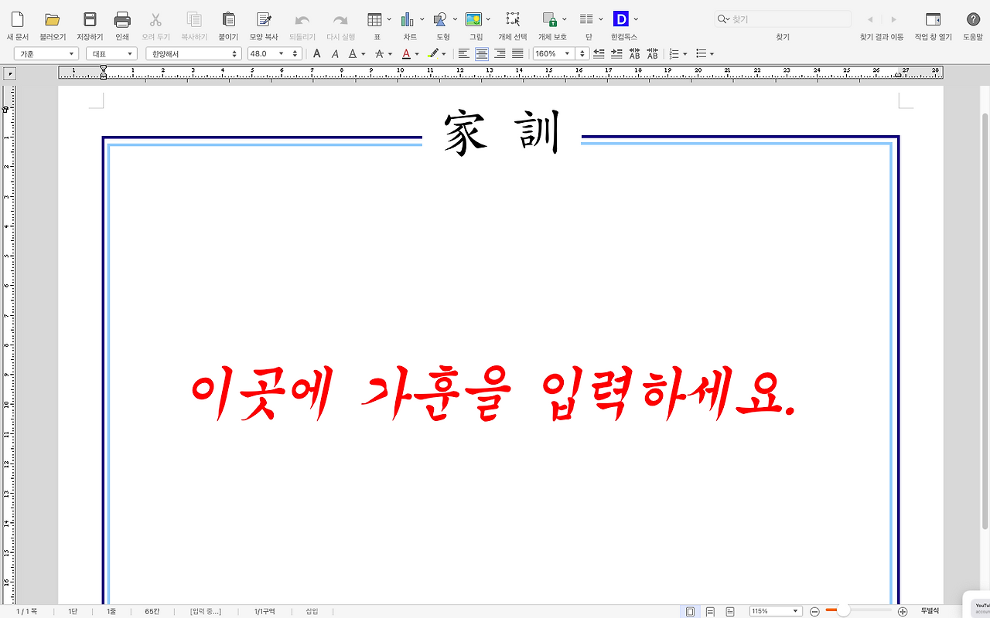
Task: Expand the 도형 shape dropdown arrow
Action: pos(455,19)
